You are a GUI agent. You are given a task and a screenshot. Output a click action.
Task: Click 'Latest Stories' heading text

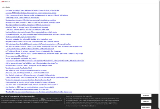pos(6,7)
